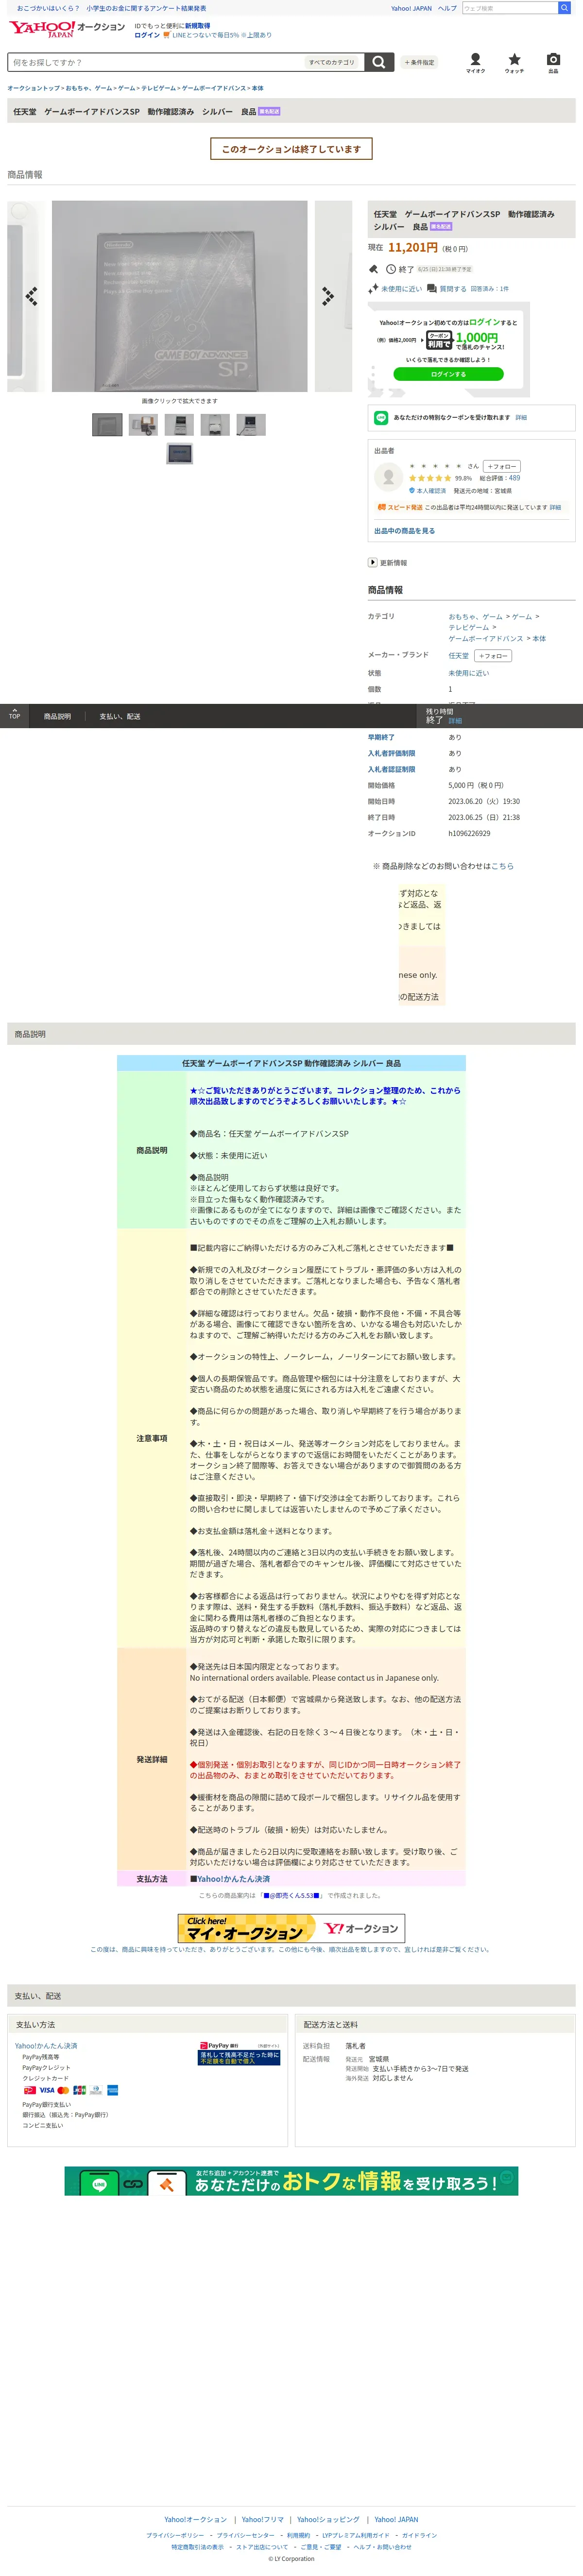
Task: Open ヘルプ in the top bar
Action: pyautogui.click(x=447, y=8)
